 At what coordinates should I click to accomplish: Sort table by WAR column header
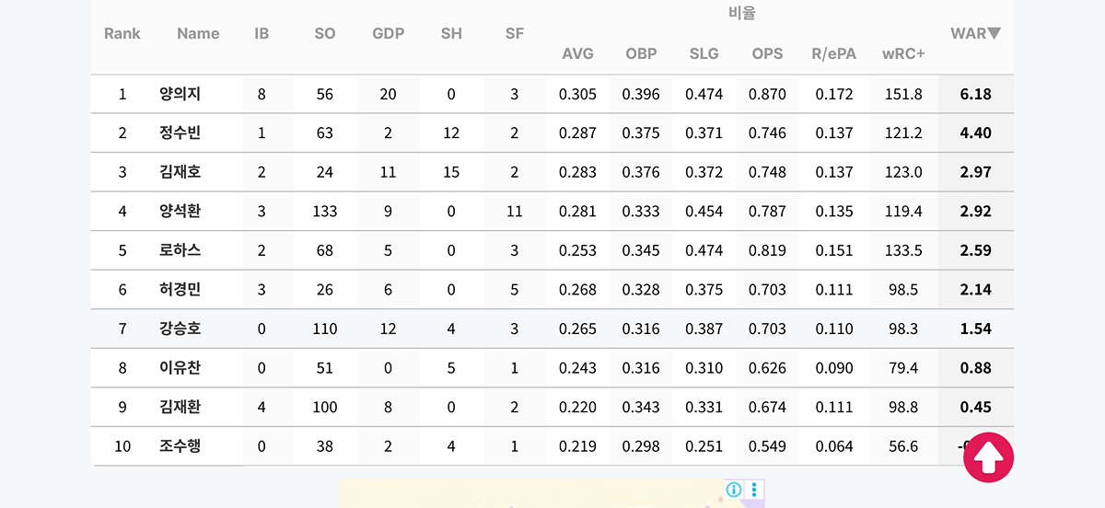coord(975,34)
